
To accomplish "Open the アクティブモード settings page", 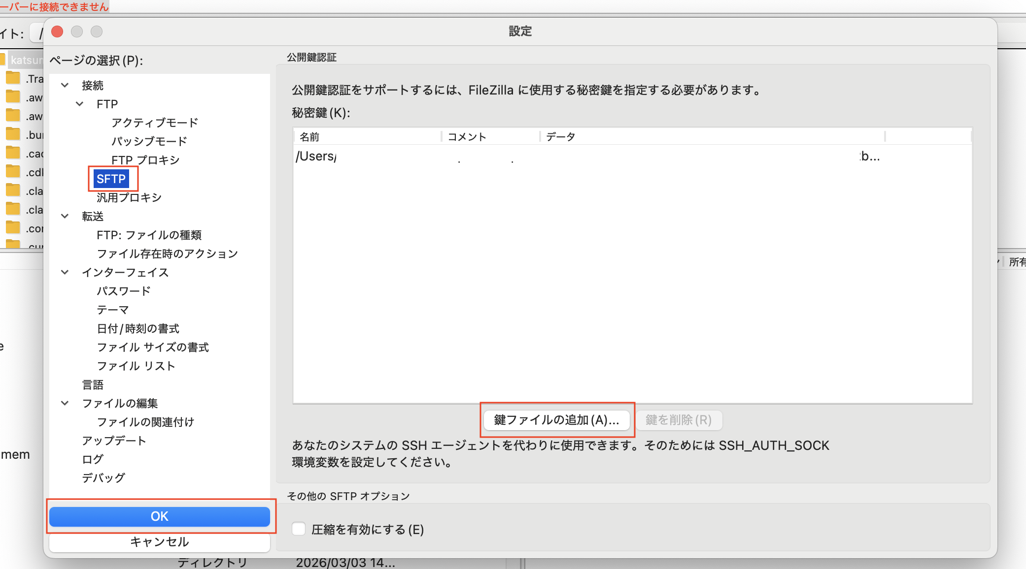I will (155, 122).
